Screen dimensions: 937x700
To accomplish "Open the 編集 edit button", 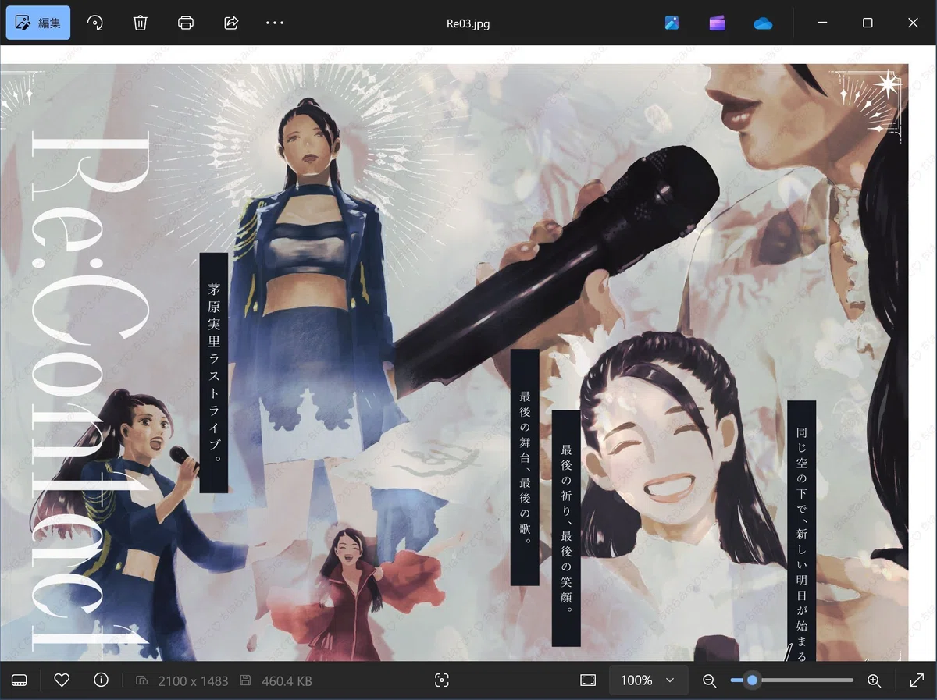I will point(38,23).
